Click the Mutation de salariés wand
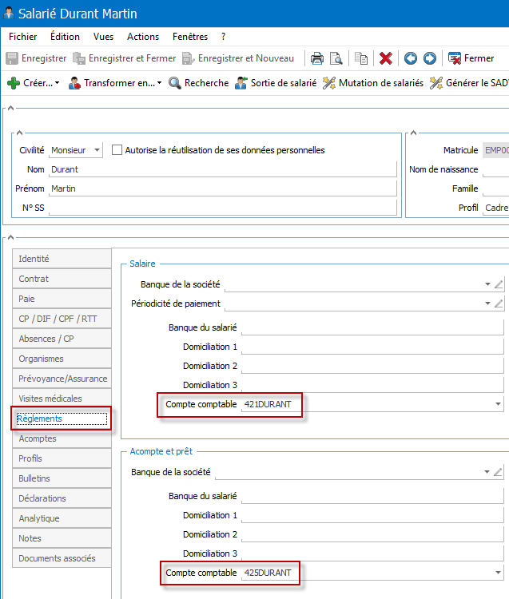The height and width of the screenshot is (599, 509). [x=329, y=83]
